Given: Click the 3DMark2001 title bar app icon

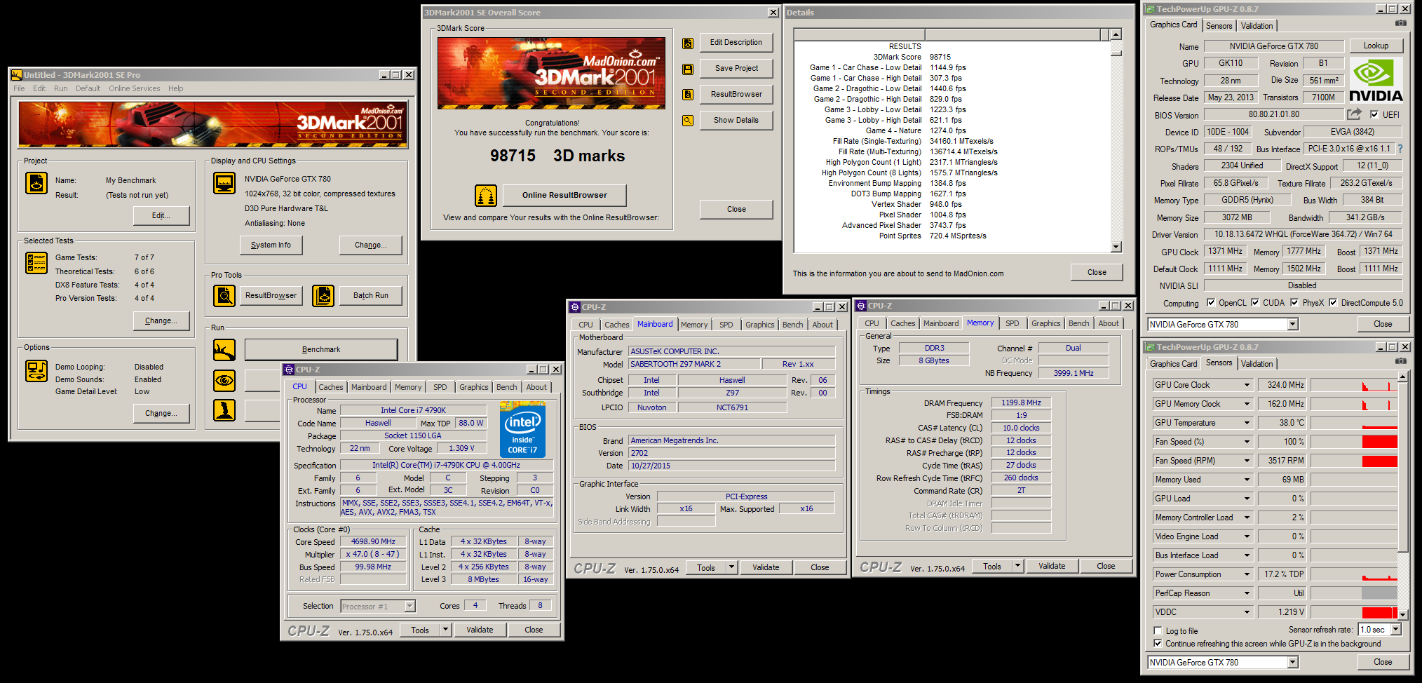Looking at the screenshot, I should tap(16, 75).
